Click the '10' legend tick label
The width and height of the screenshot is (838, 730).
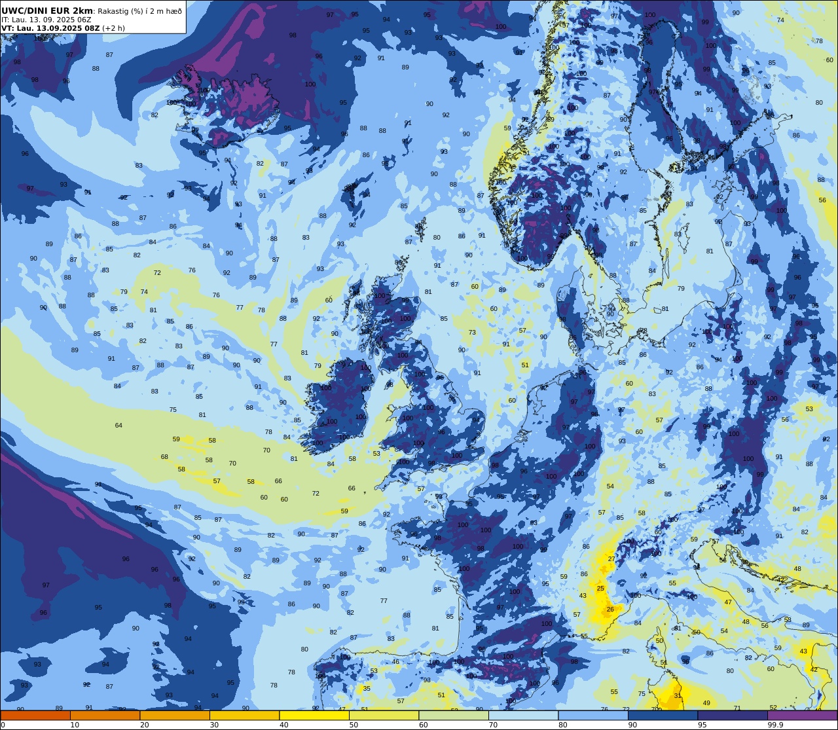coord(75,725)
